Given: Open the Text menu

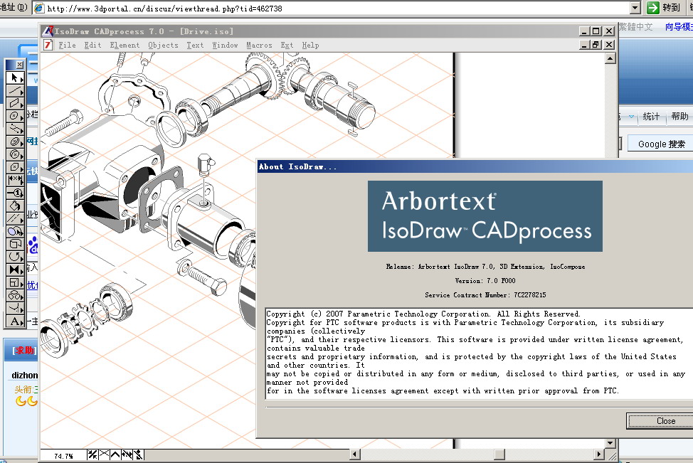Looking at the screenshot, I should 195,45.
